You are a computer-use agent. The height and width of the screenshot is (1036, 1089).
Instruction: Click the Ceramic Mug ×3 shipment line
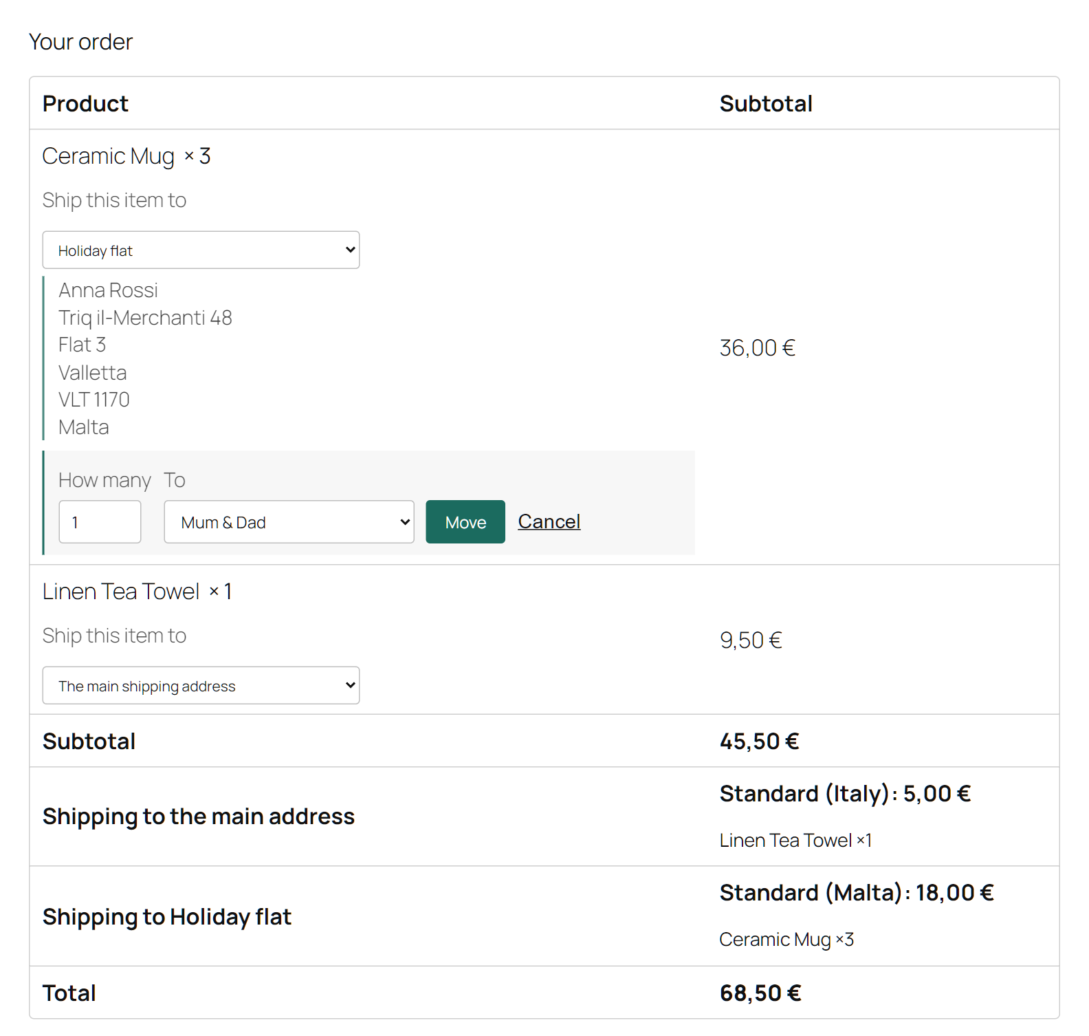click(786, 940)
